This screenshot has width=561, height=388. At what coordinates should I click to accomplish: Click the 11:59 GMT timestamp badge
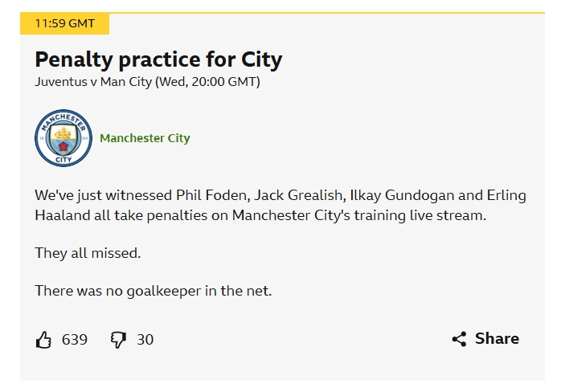[65, 23]
